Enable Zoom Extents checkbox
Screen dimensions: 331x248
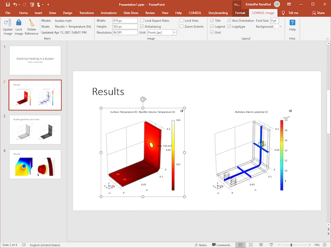click(x=181, y=26)
